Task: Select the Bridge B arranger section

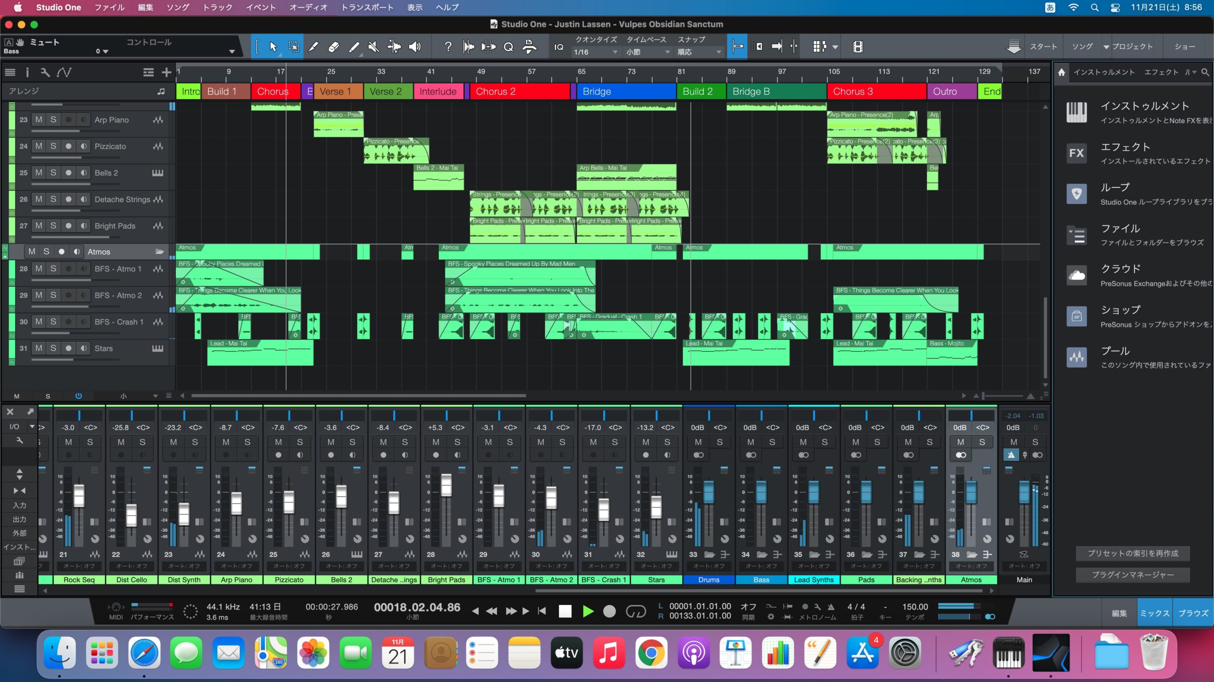Action: click(x=776, y=91)
